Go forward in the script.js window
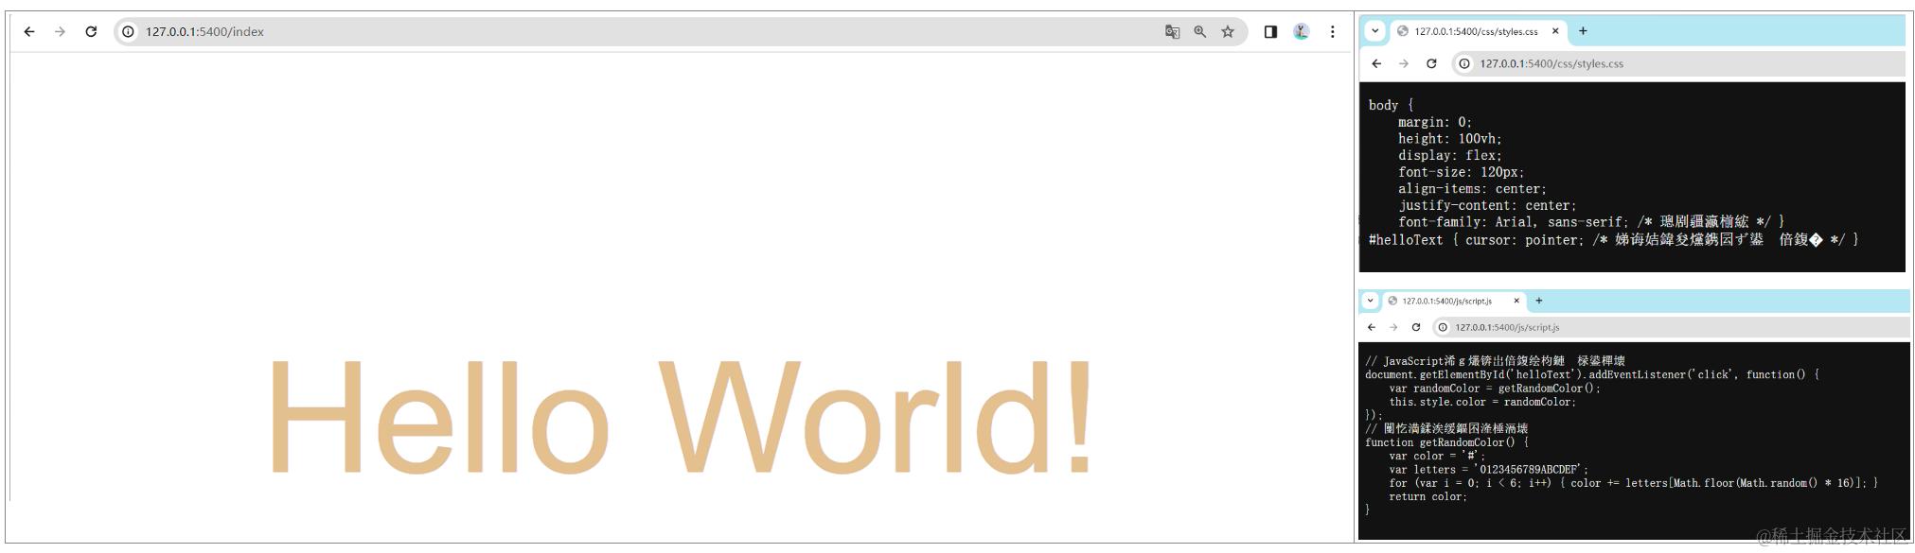 click(1393, 327)
